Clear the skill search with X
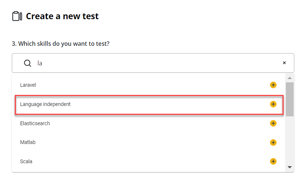The height and width of the screenshot is (185, 308). (x=284, y=63)
